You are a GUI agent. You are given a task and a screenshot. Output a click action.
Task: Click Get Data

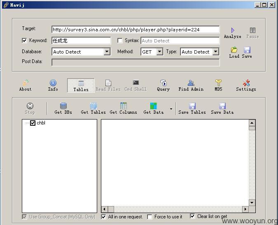click(x=154, y=108)
